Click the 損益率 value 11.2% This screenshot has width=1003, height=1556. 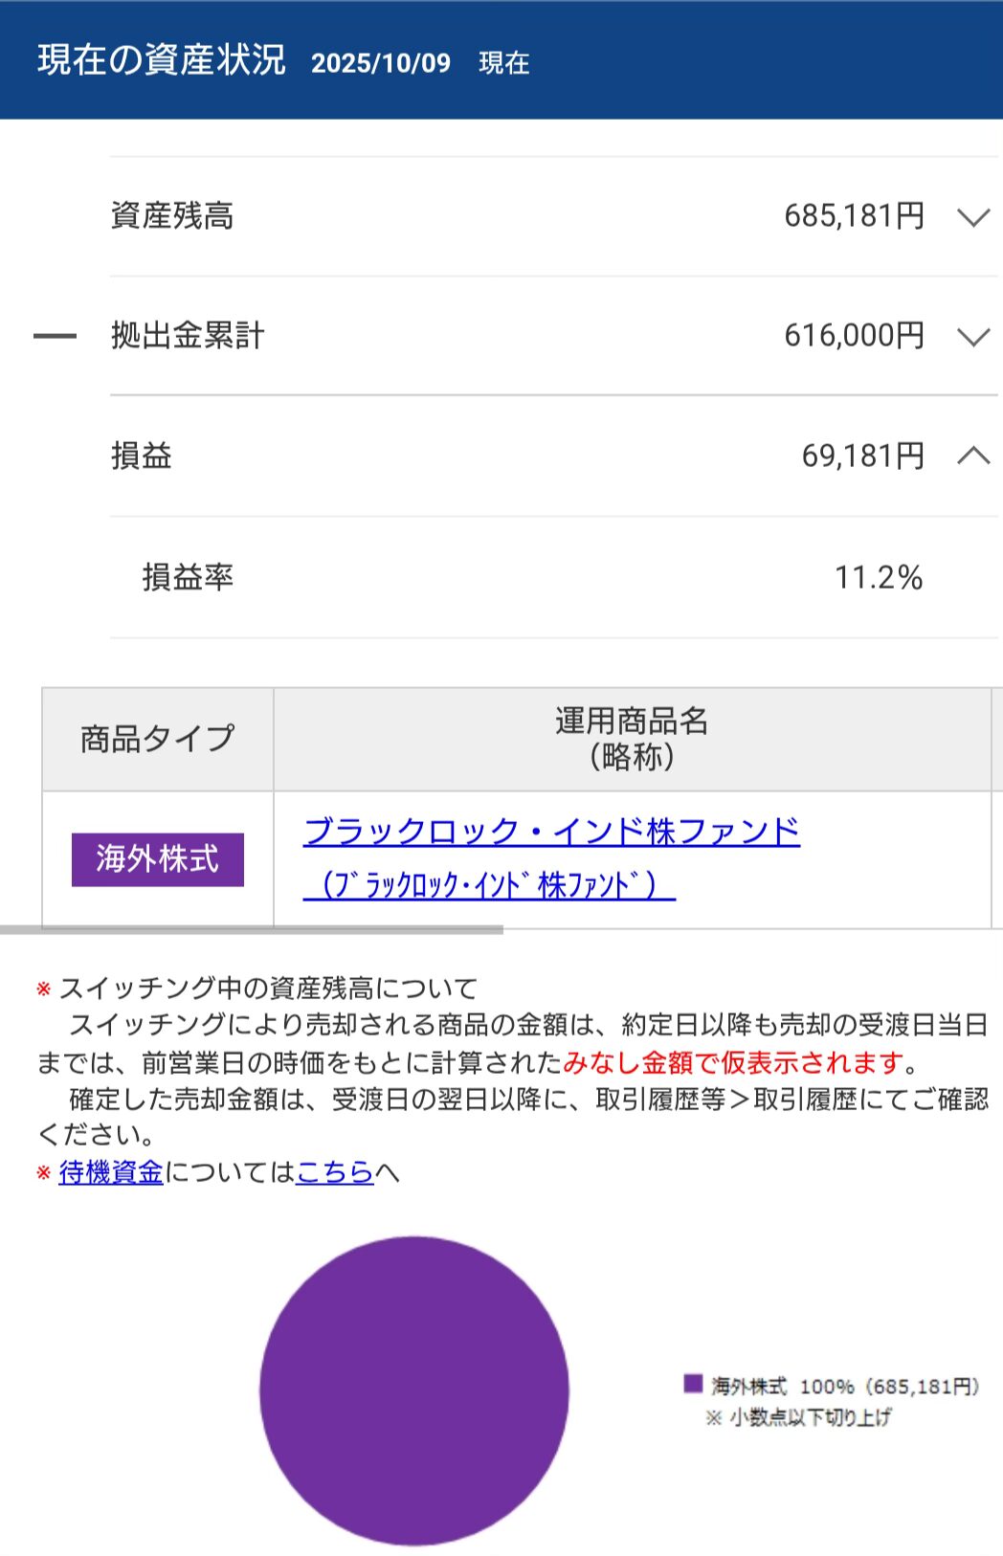click(878, 578)
